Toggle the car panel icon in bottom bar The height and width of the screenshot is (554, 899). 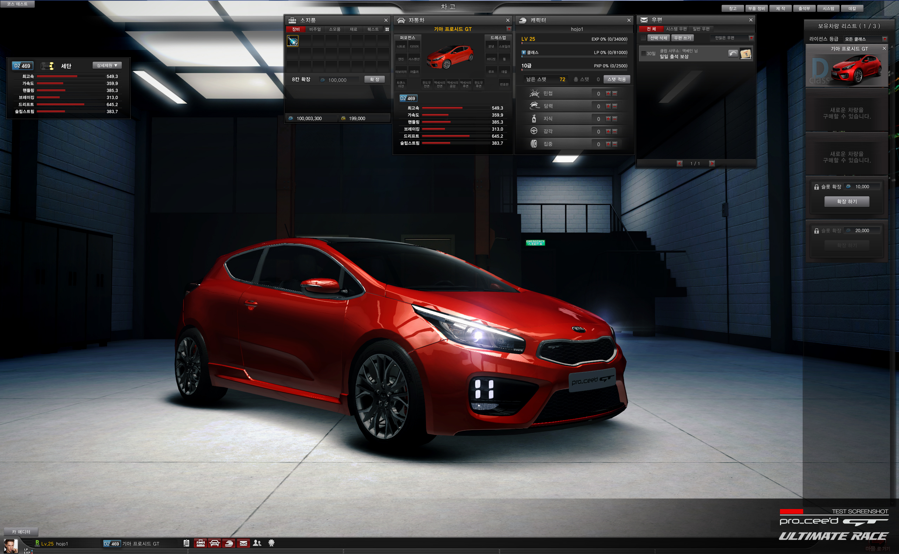tap(215, 543)
